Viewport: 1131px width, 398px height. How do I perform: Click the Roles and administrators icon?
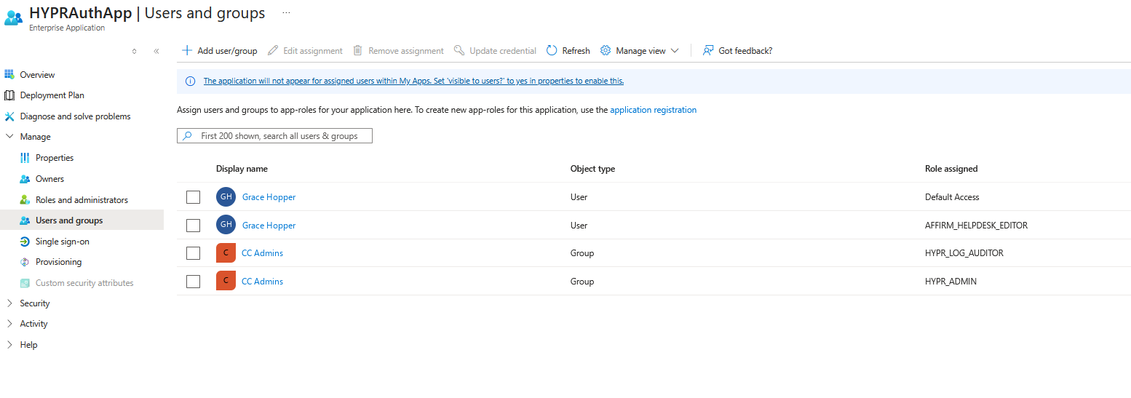click(x=25, y=199)
